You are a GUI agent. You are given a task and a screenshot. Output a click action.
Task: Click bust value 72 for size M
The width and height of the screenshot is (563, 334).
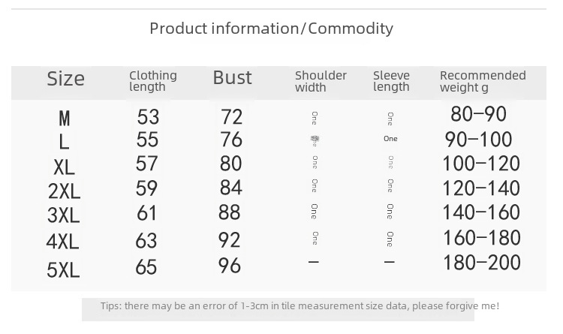[232, 117]
